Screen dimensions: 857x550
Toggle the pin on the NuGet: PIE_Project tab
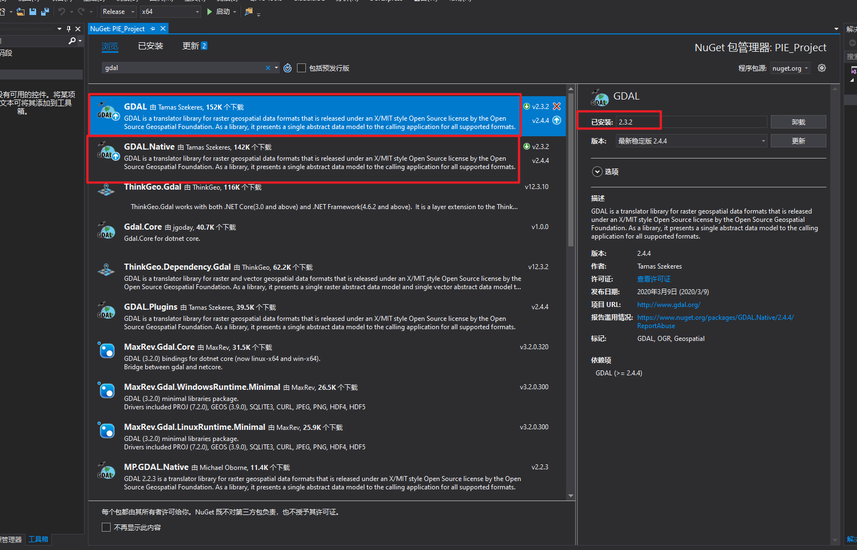[x=151, y=28]
